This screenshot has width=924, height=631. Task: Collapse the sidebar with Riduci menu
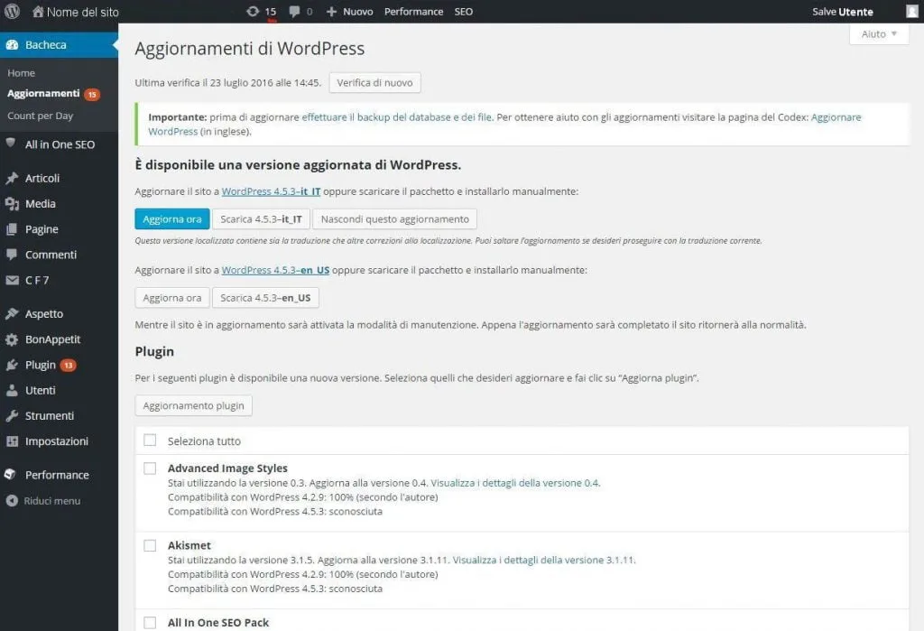pos(51,501)
